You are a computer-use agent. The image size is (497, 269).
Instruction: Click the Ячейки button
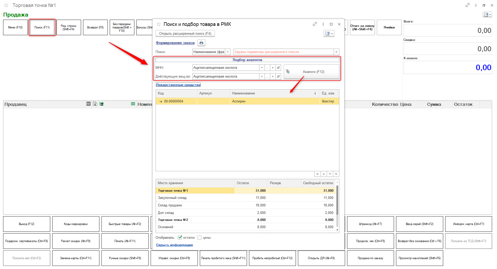coord(389,27)
